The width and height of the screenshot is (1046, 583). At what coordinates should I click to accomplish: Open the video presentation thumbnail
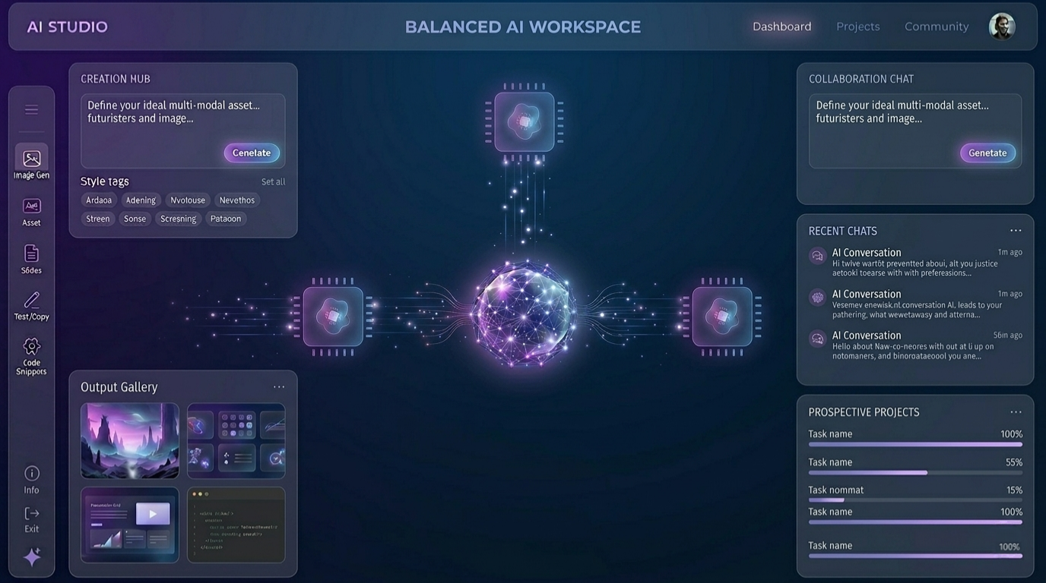point(130,525)
